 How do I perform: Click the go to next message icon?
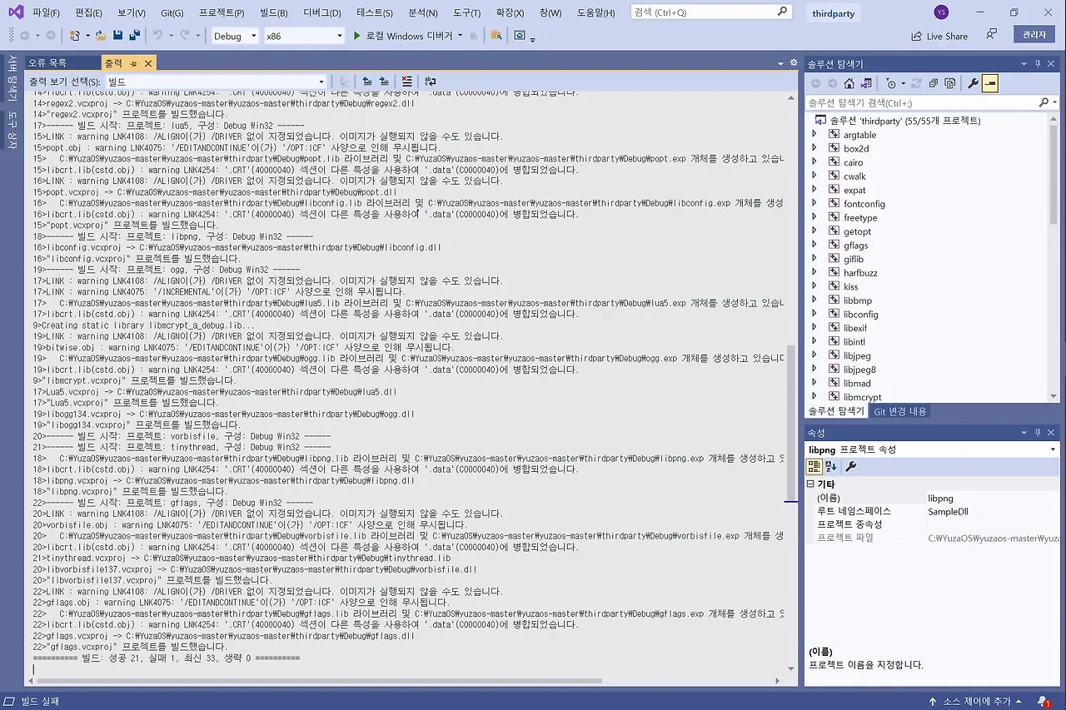[384, 82]
